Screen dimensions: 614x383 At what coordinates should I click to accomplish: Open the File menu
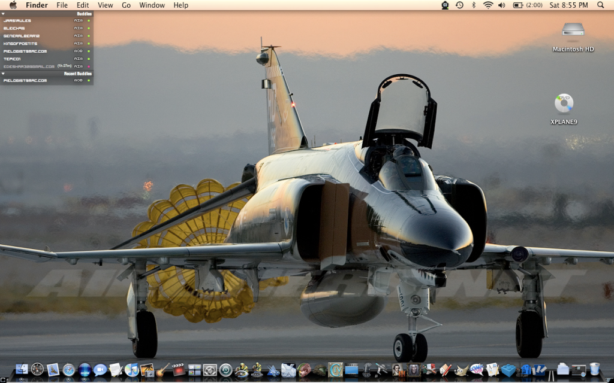[62, 5]
